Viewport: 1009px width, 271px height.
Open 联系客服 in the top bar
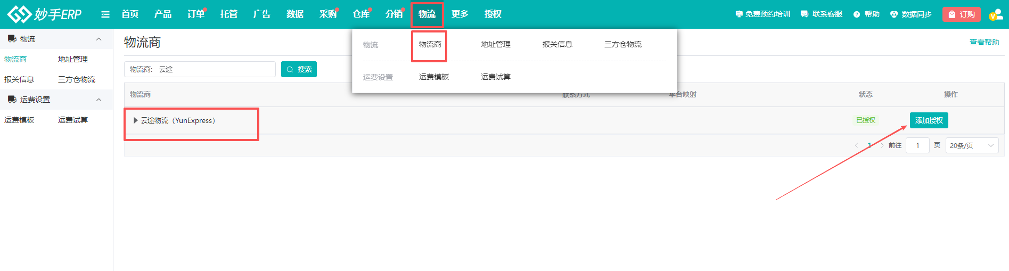pyautogui.click(x=822, y=14)
